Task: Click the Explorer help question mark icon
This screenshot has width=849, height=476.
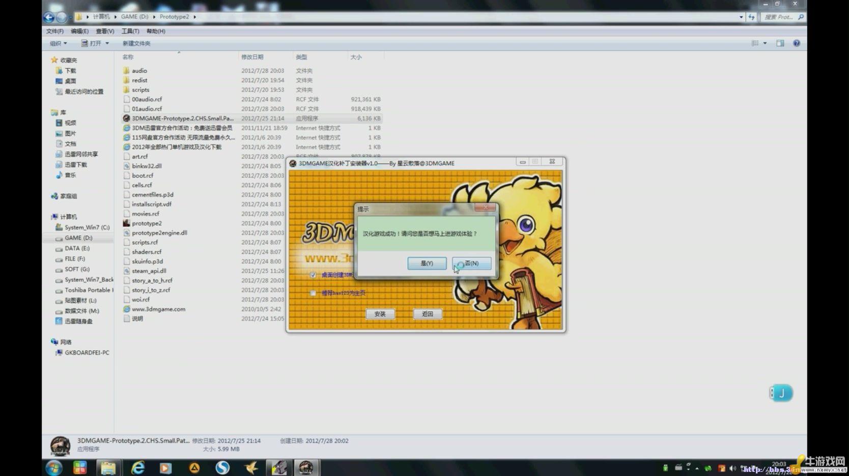Action: point(797,43)
